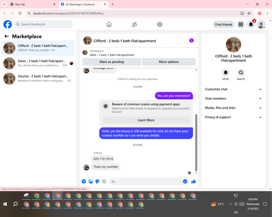Open the account profile picture menu
Viewport: 272px width, 217px height.
pos(261,24)
